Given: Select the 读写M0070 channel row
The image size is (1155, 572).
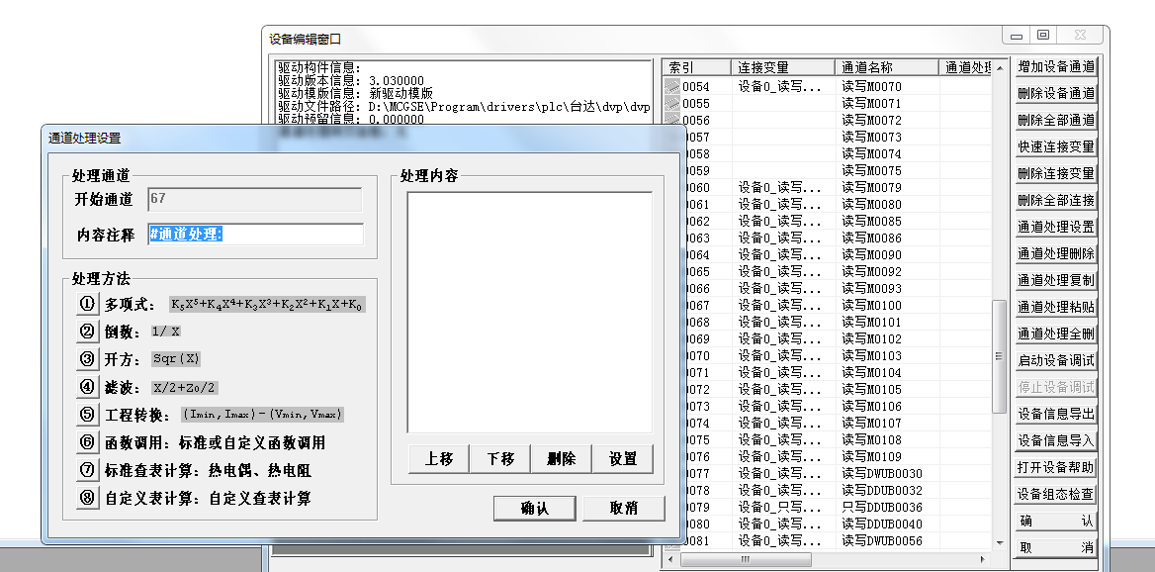Looking at the screenshot, I should tap(870, 86).
